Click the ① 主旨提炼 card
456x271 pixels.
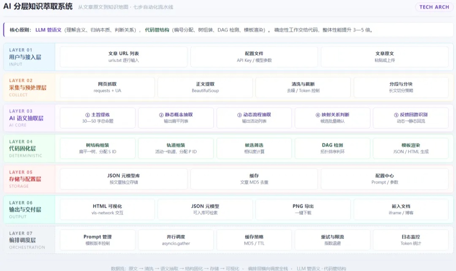click(98, 118)
